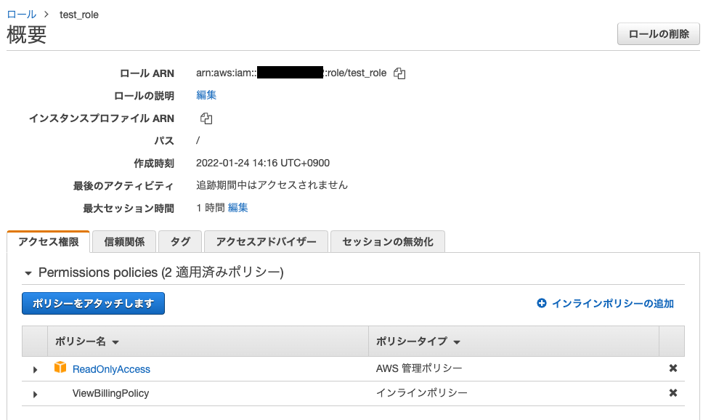Click インラインポリシー type cell
The width and height of the screenshot is (711, 420).
tap(422, 393)
